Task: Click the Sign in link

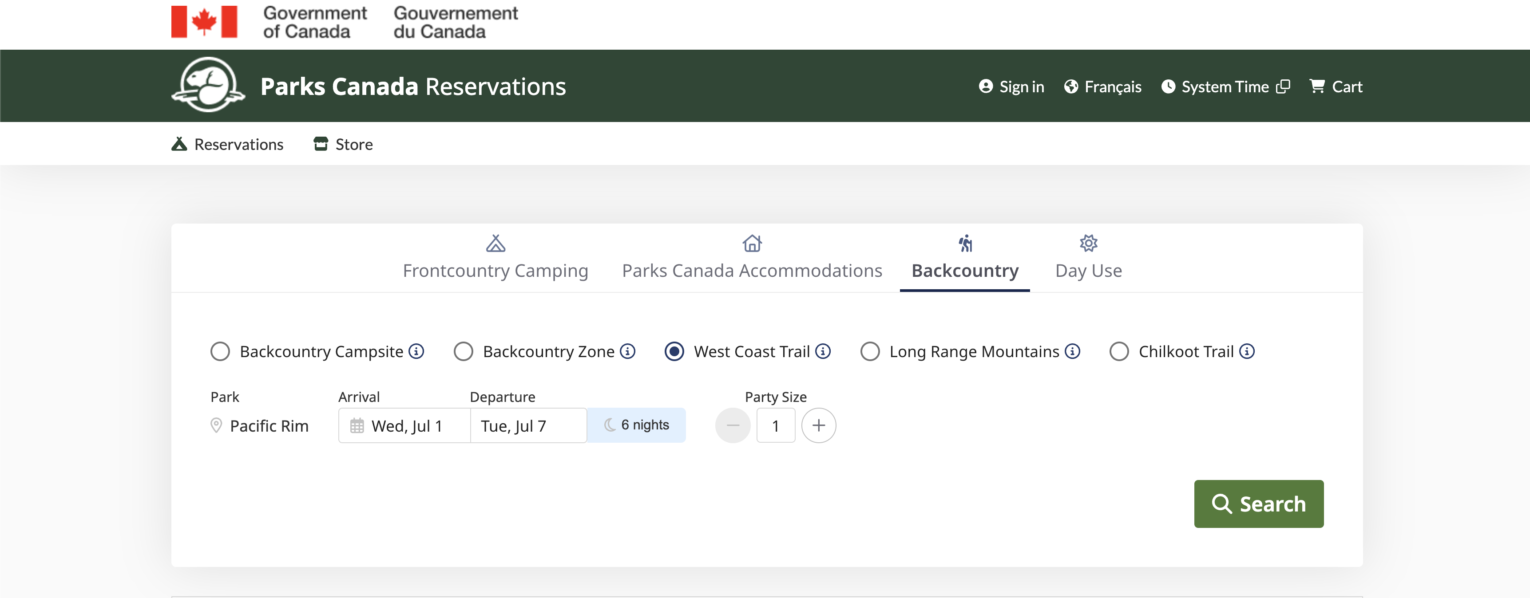Action: (x=1011, y=87)
